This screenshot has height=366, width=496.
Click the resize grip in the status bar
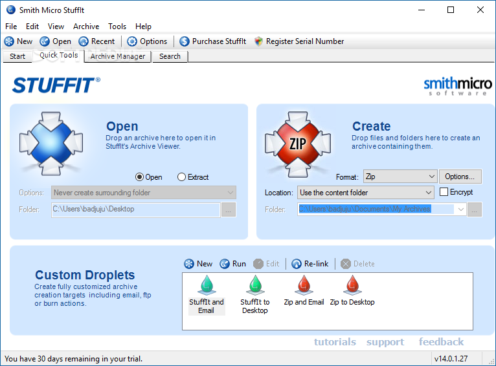492,362
